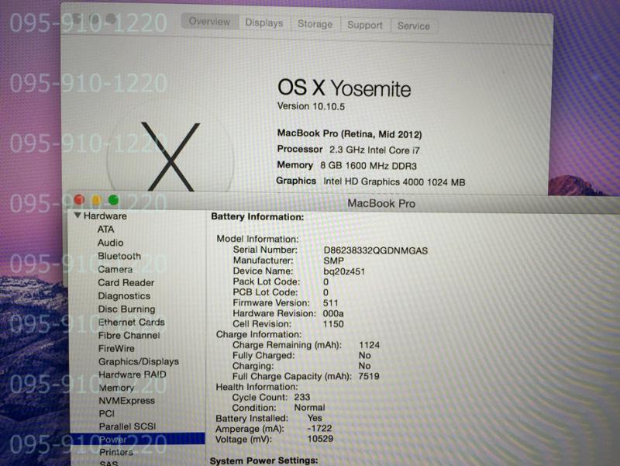
Task: Select PCI in the sidebar
Action: pyautogui.click(x=106, y=414)
